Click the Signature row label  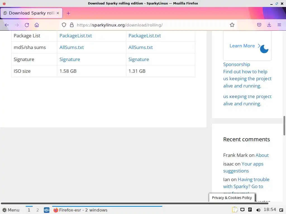pos(24,59)
